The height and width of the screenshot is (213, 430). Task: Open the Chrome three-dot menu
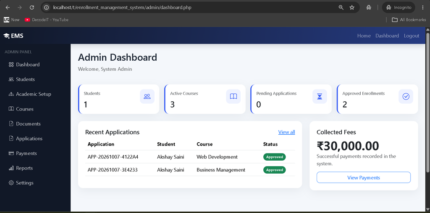(422, 8)
